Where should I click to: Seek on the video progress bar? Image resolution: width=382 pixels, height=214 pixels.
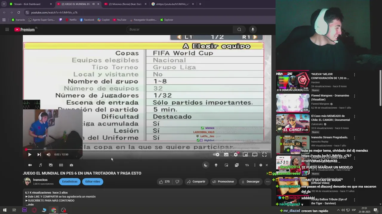pos(147,150)
